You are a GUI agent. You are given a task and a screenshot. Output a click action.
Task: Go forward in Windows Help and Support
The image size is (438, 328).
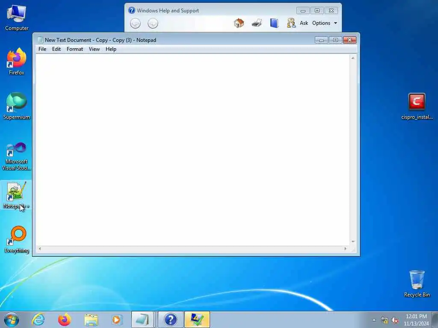click(x=153, y=23)
